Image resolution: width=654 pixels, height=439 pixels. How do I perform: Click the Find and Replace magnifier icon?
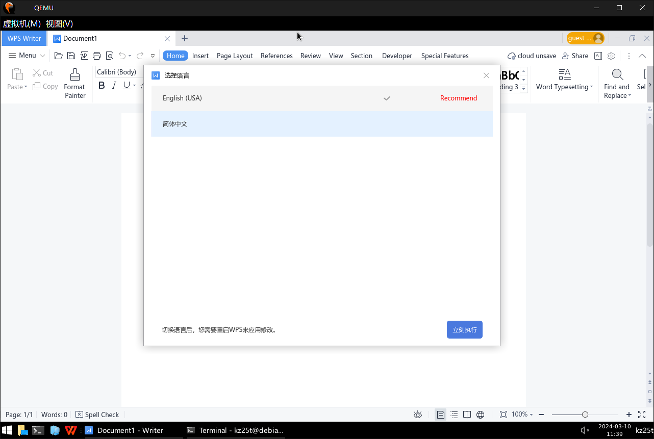pos(617,75)
